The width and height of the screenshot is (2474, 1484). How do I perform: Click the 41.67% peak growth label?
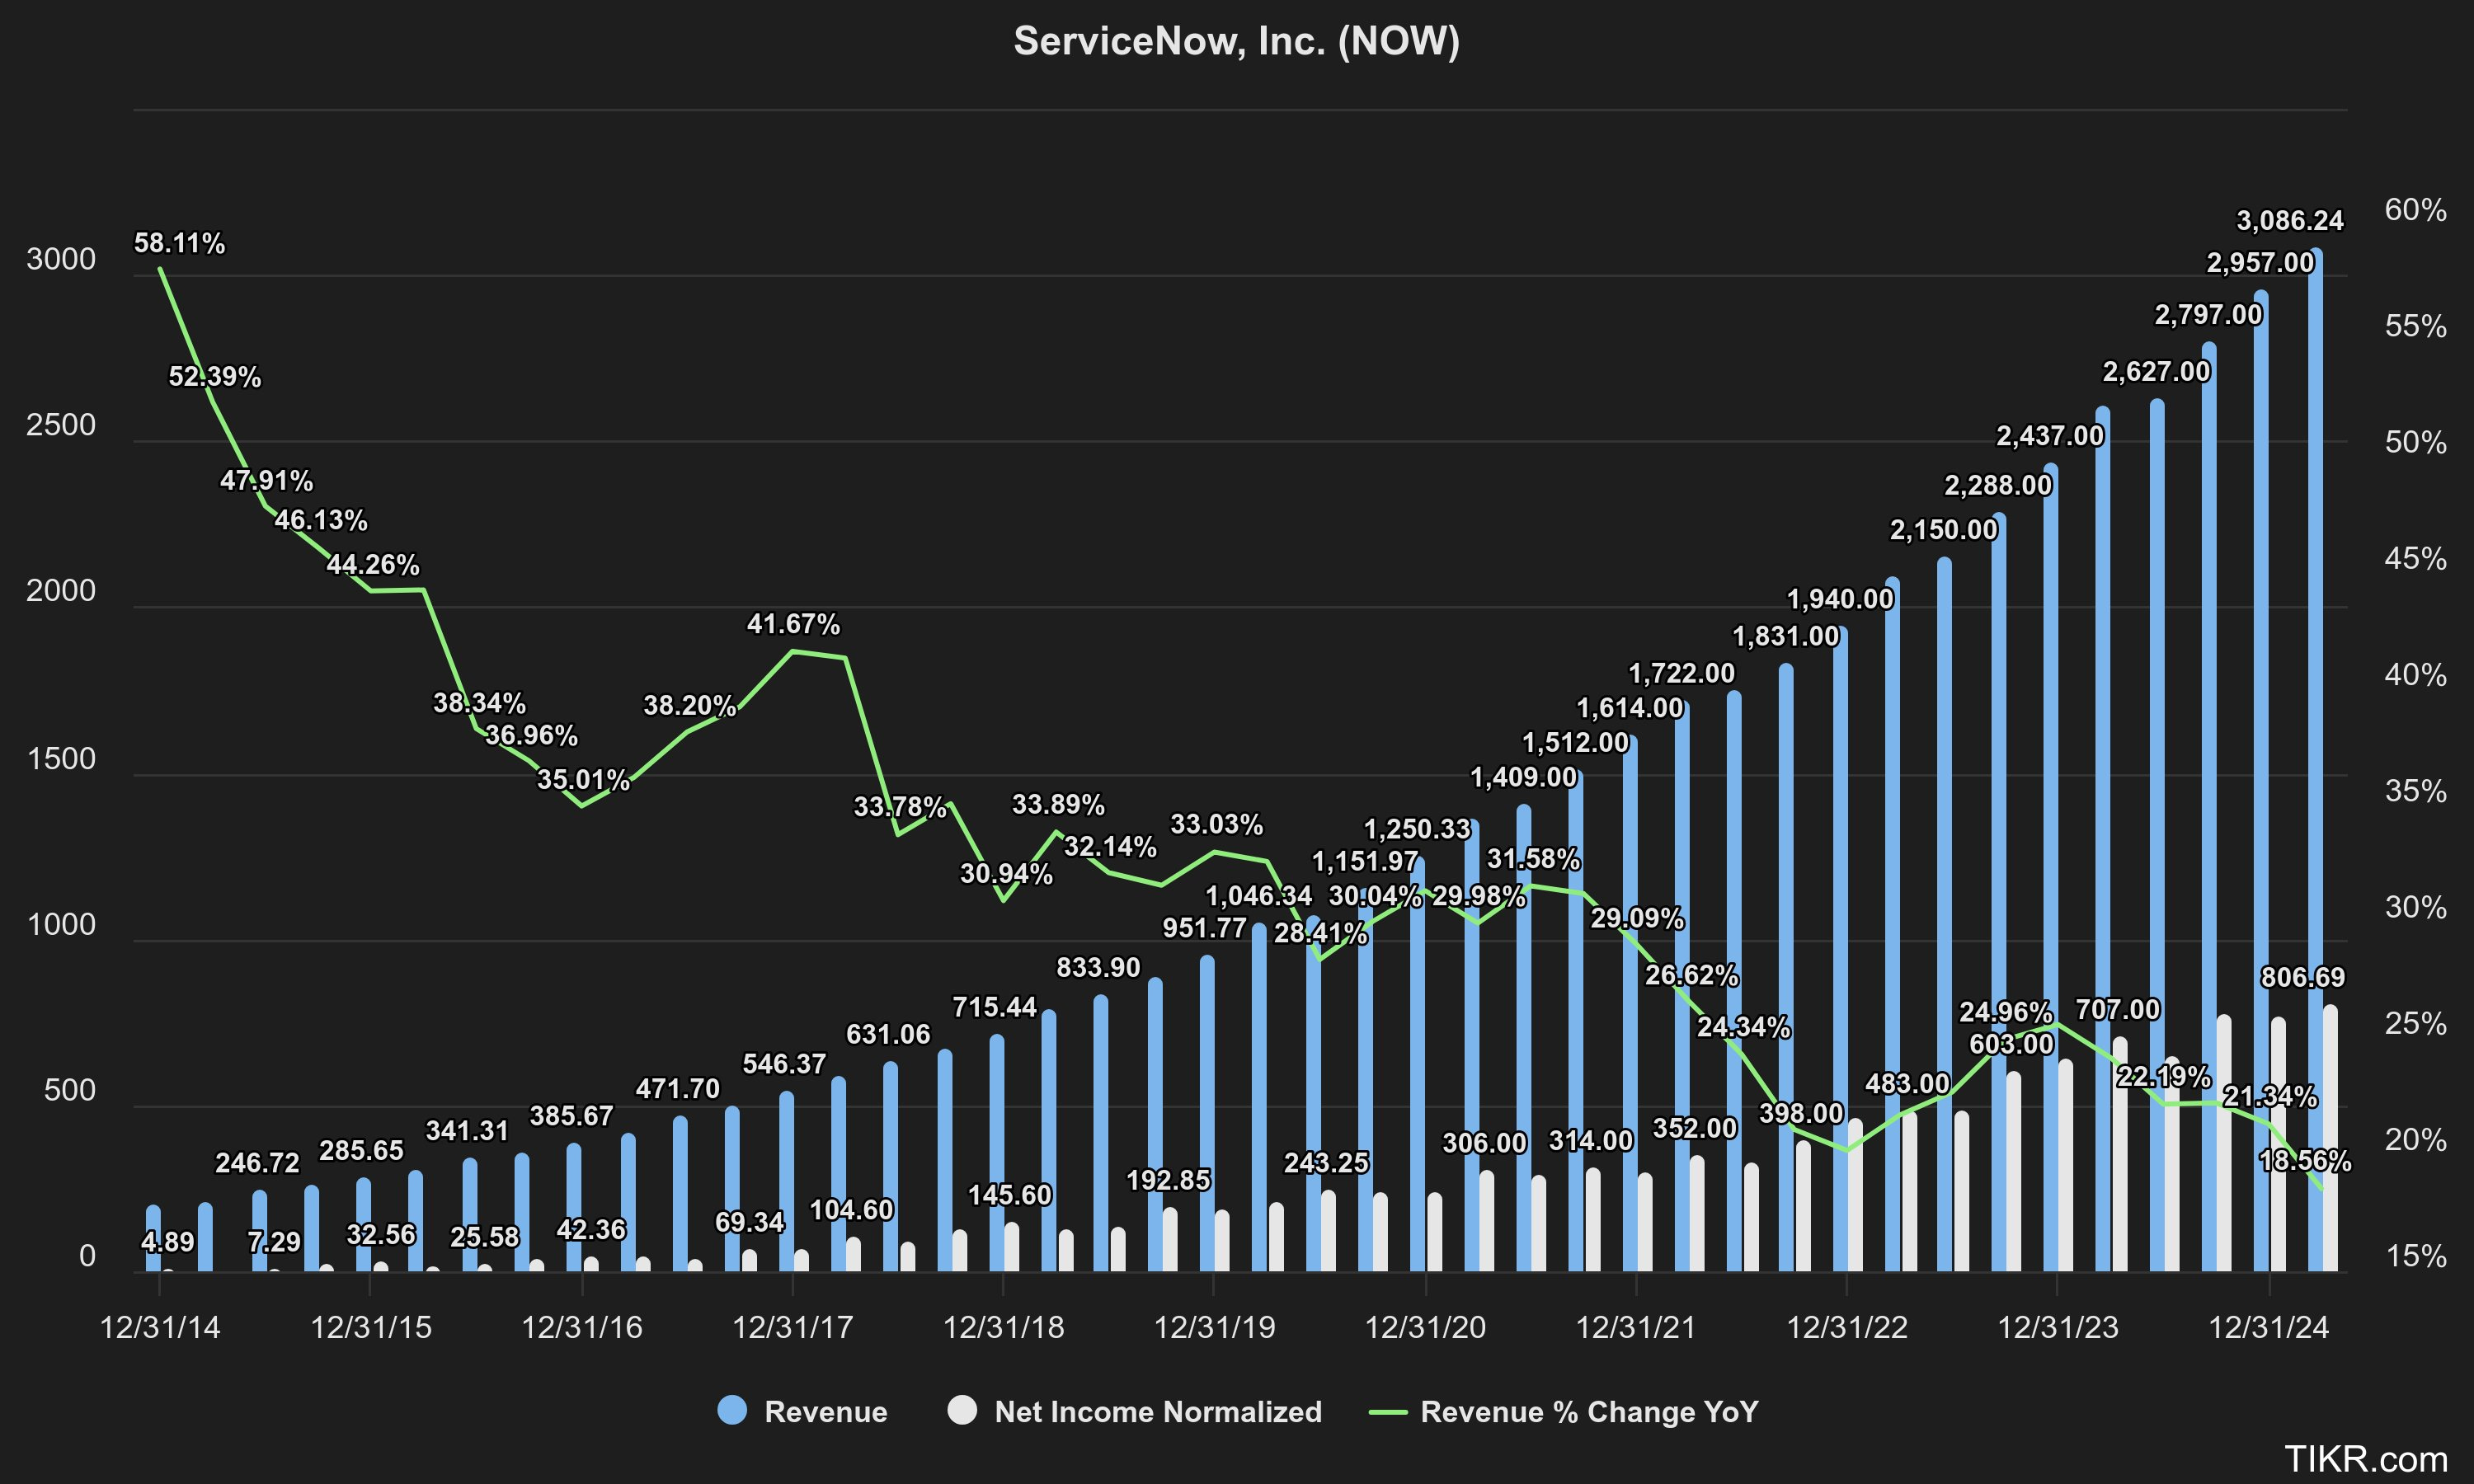click(793, 624)
